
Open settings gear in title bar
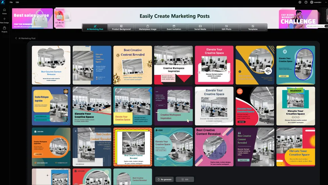300,2
